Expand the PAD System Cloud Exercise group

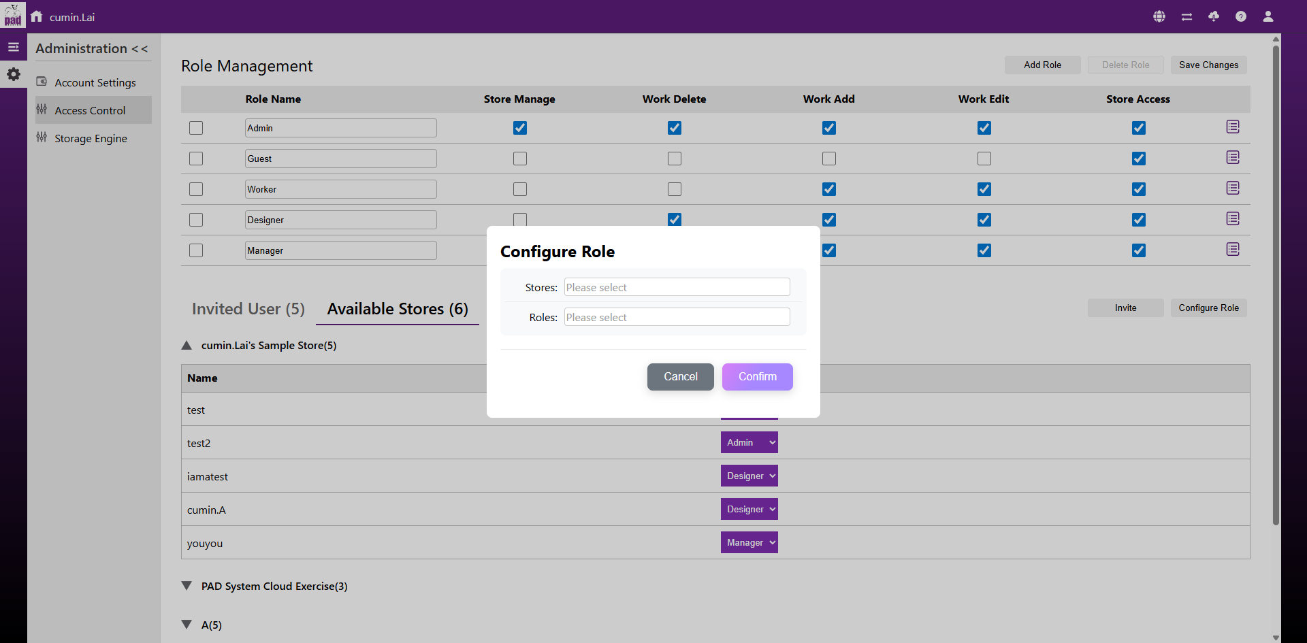187,586
